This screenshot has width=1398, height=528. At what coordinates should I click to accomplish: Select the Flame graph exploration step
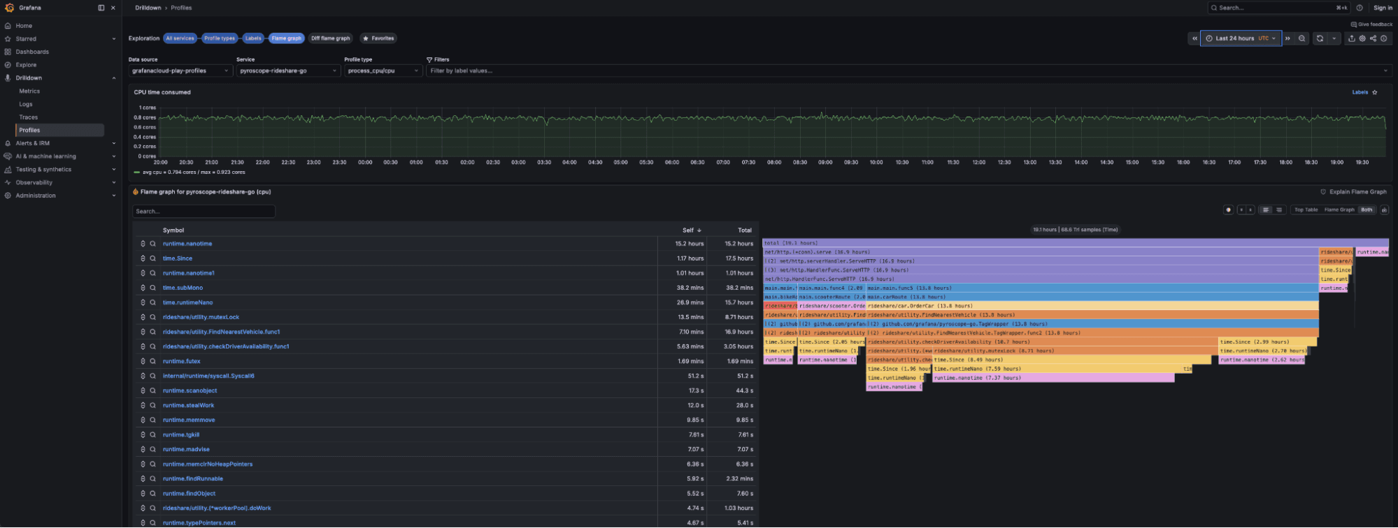pyautogui.click(x=287, y=38)
